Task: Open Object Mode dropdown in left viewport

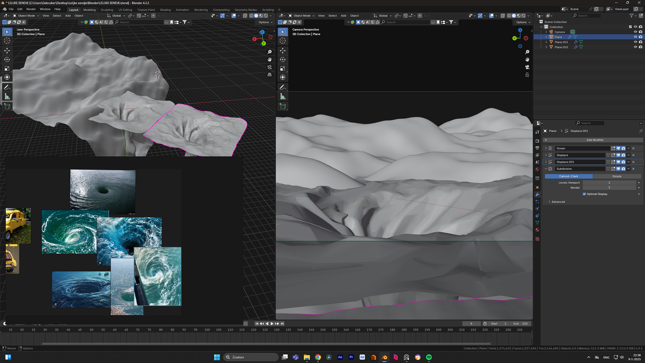Action: tap(26, 15)
